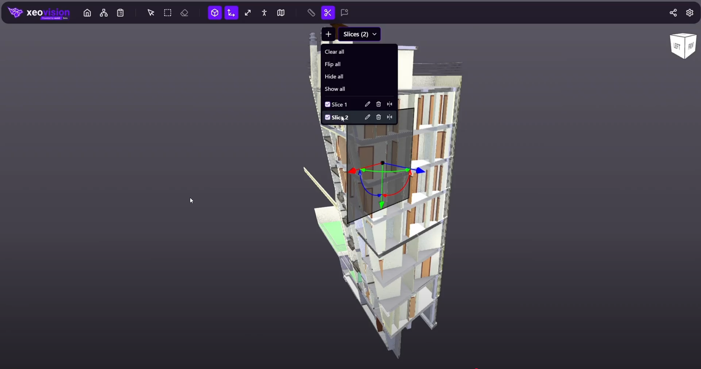Toggle the scissors slice tool
This screenshot has height=369, width=701.
click(328, 13)
